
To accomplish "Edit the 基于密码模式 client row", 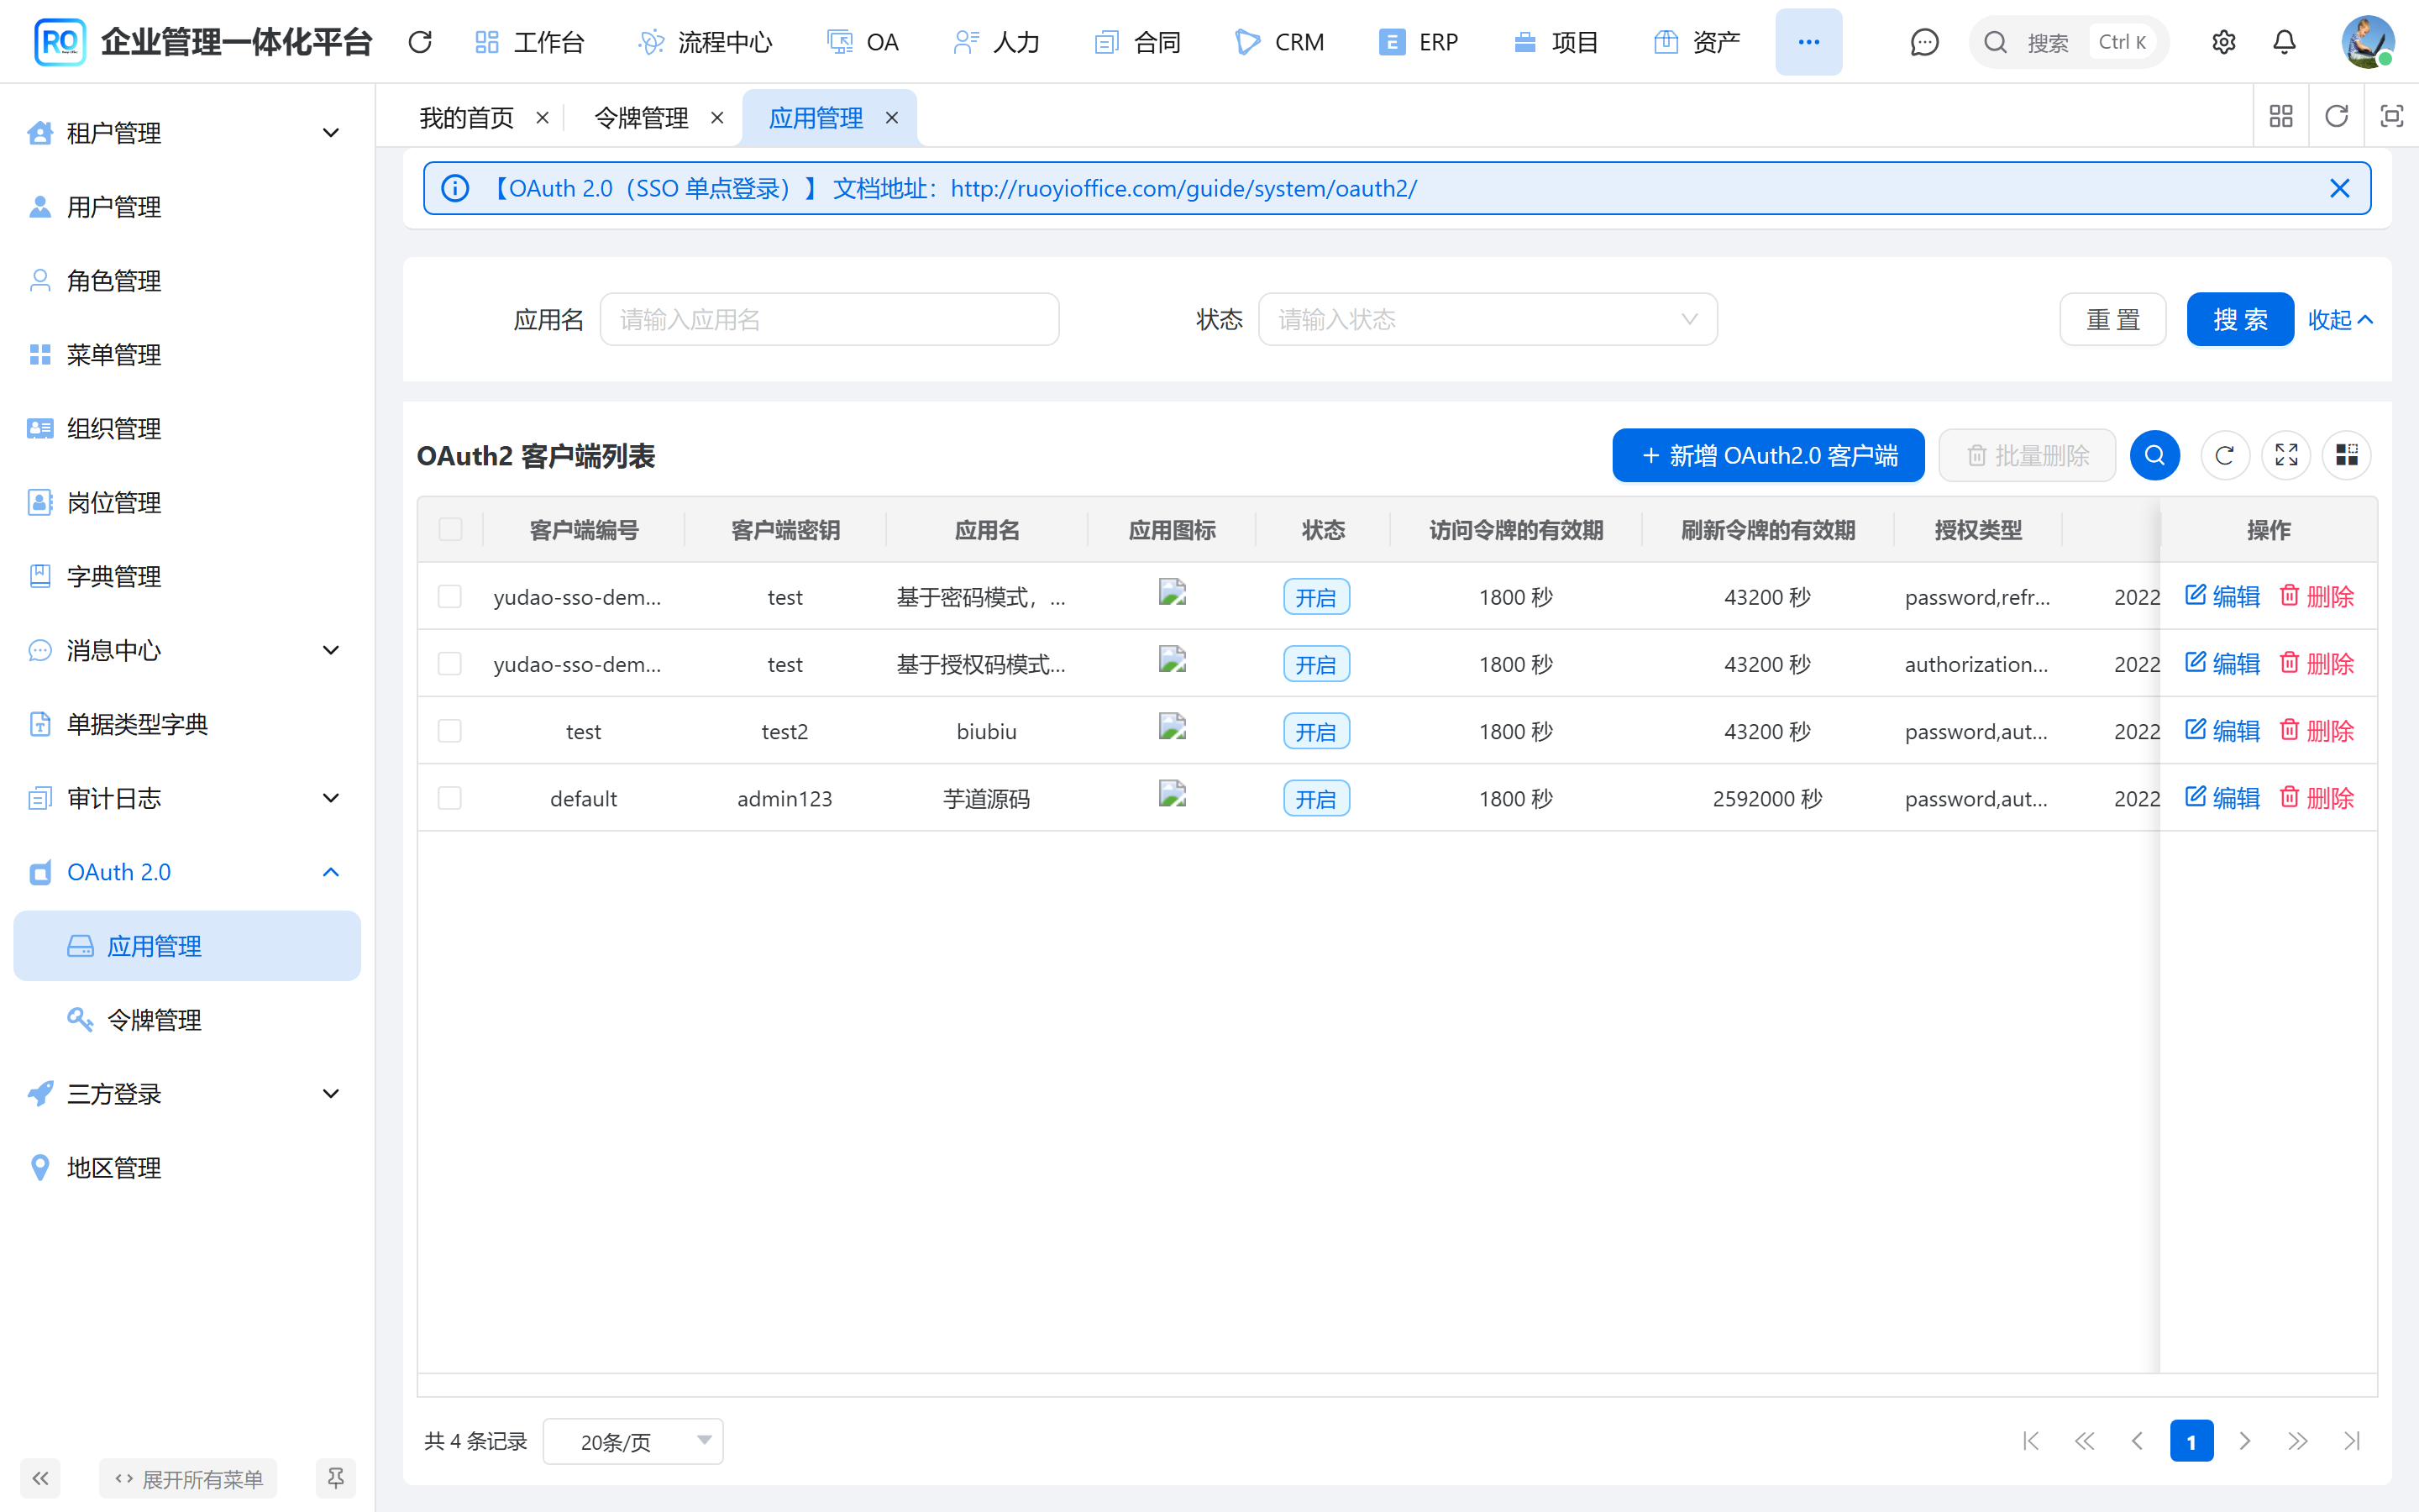I will (x=2222, y=596).
